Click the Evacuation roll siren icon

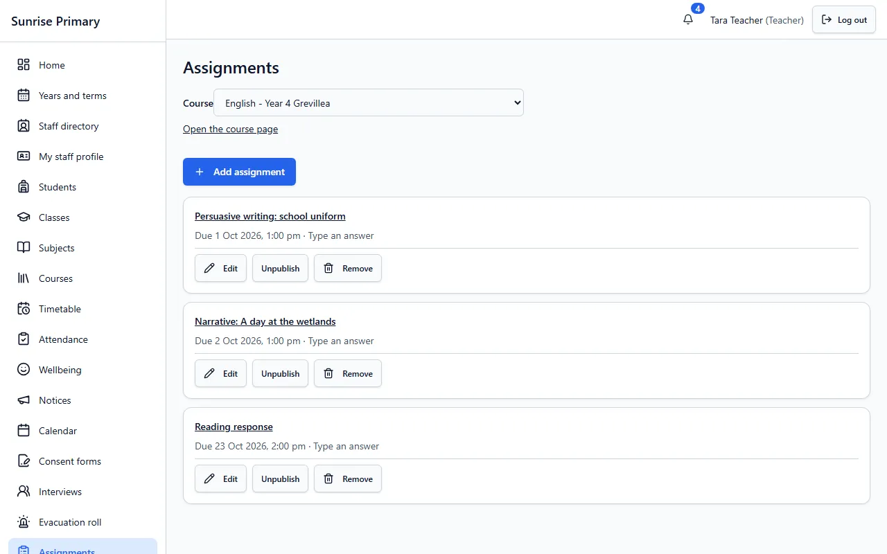coord(24,522)
